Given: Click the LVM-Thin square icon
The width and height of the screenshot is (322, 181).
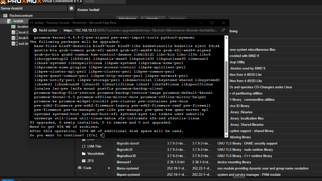Looking at the screenshot, I should (84, 146).
